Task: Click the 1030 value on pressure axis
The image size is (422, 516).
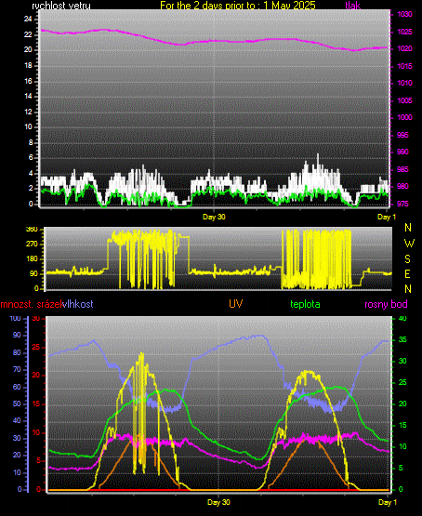Action: [404, 14]
